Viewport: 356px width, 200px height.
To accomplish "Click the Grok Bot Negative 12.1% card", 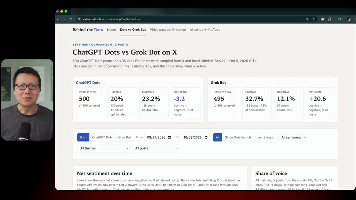I will tap(289, 103).
